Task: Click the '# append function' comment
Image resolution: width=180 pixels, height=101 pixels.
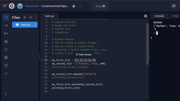Action: pos(64,22)
